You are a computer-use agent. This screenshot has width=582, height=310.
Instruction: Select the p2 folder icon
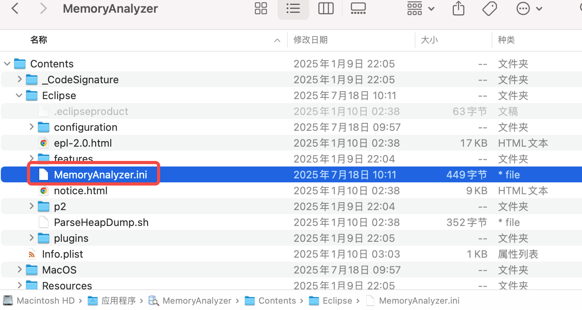click(x=44, y=207)
